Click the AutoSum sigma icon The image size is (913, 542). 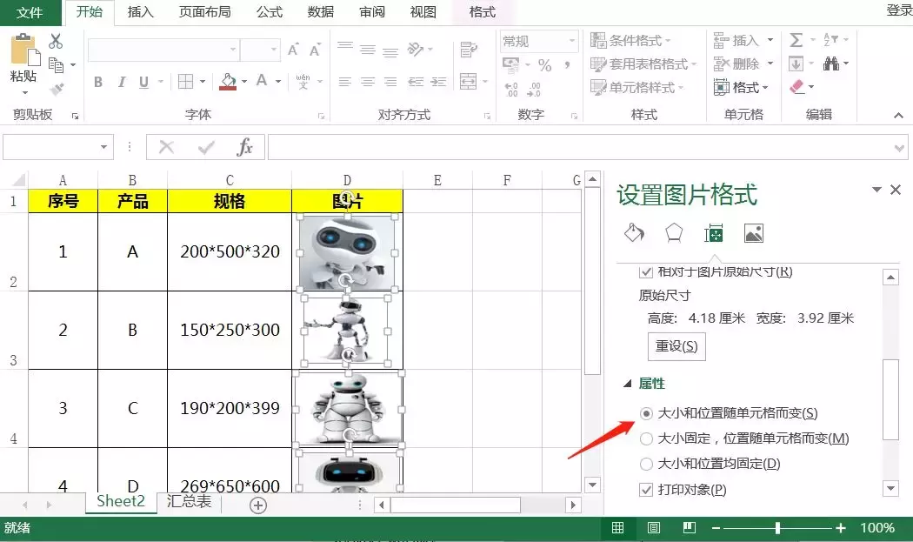tap(796, 40)
